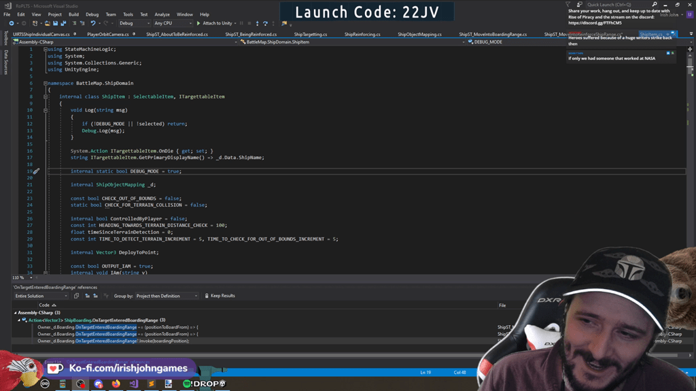Collapse the Action<Vector3> ShipBoarding results node

pyautogui.click(x=19, y=320)
